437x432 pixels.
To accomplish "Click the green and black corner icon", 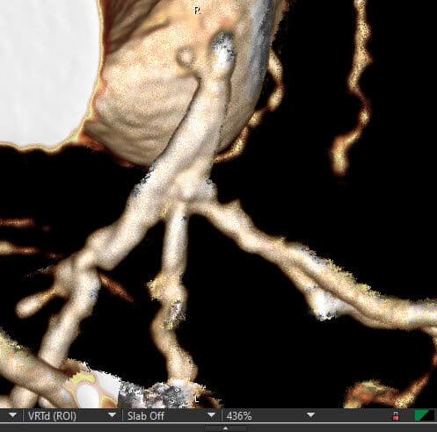I will (425, 416).
